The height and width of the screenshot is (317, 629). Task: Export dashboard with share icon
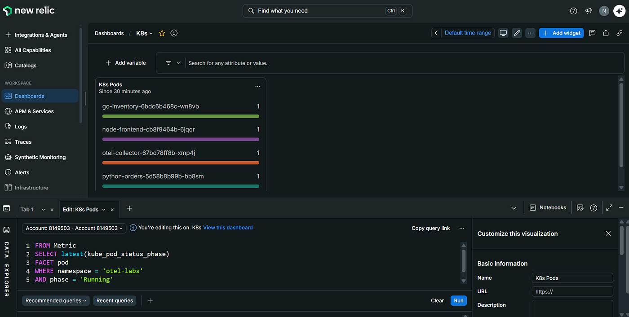click(x=606, y=33)
